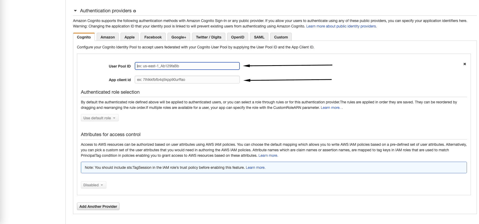Click the info icon beside Authentication providers
This screenshot has height=224, width=479.
coord(134,11)
